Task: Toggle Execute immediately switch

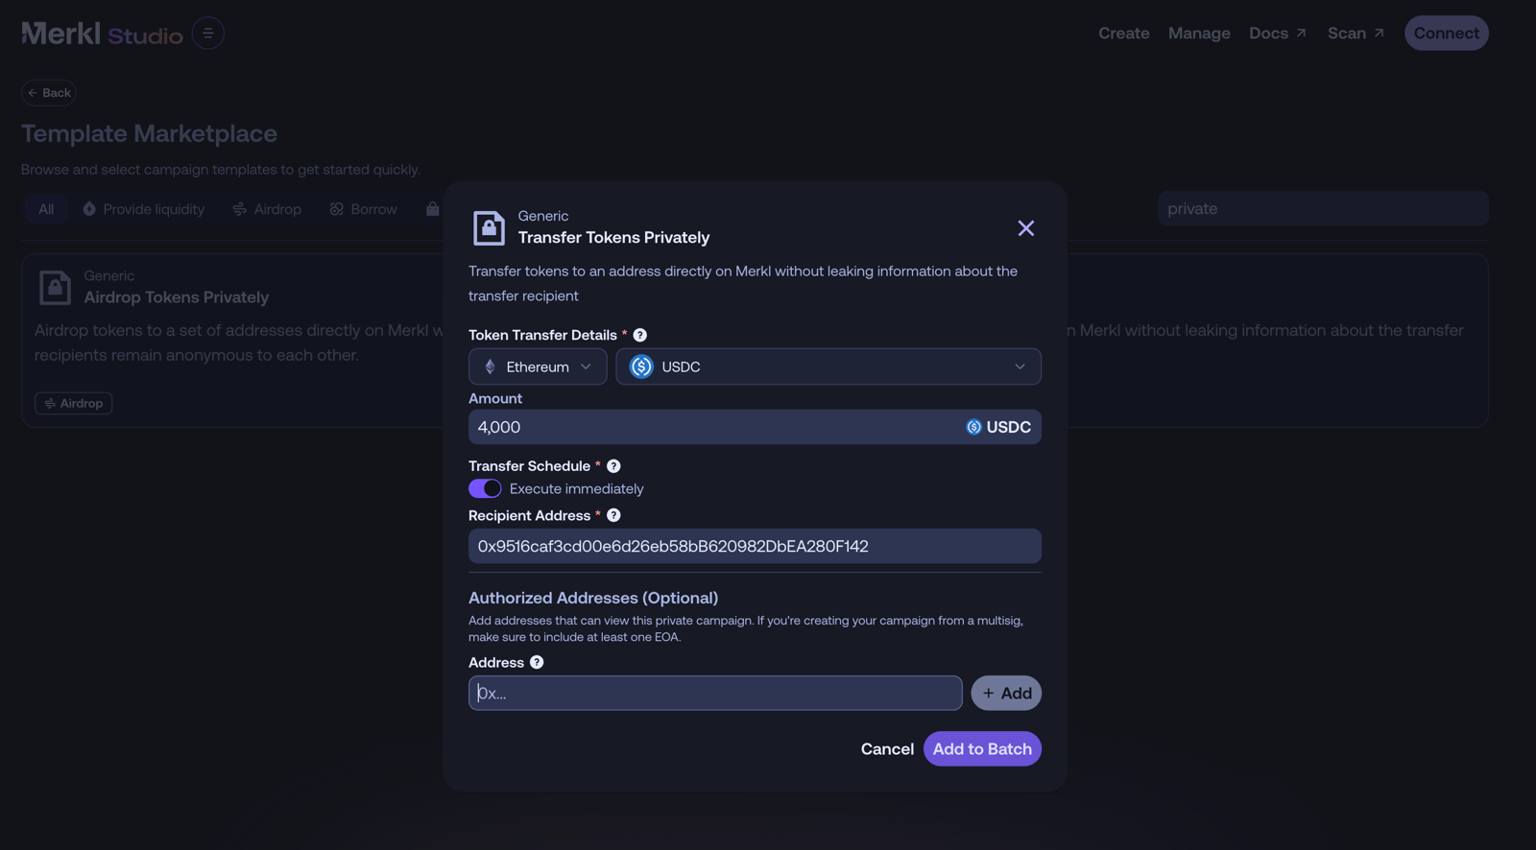Action: coord(485,489)
